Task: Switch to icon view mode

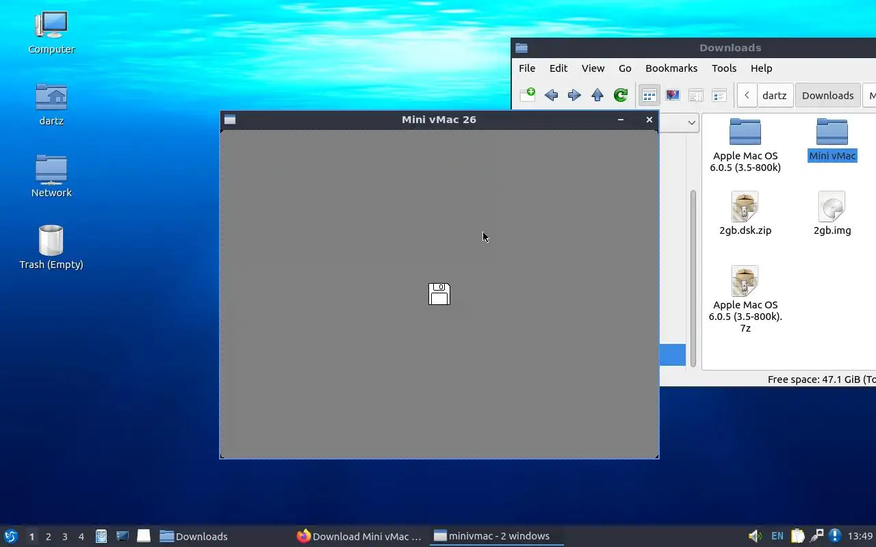Action: (x=649, y=95)
